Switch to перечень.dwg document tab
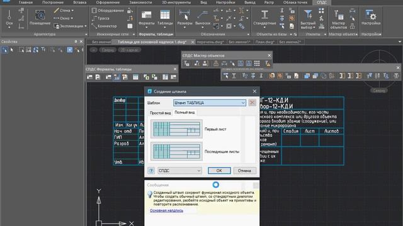 (x=210, y=42)
